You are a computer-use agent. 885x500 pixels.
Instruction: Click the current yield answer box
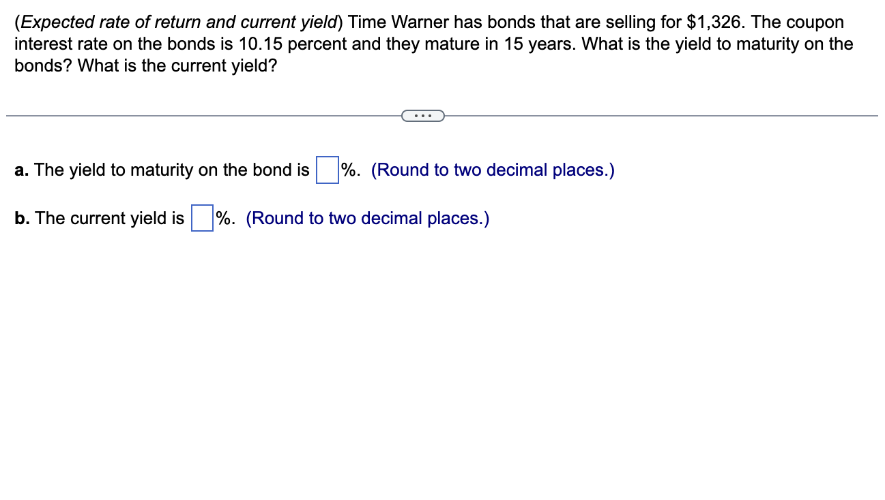tap(201, 219)
